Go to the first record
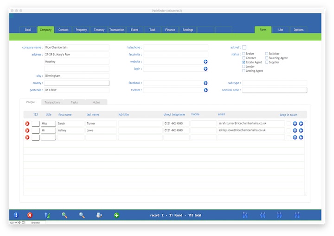334x236 pixels. click(245, 215)
